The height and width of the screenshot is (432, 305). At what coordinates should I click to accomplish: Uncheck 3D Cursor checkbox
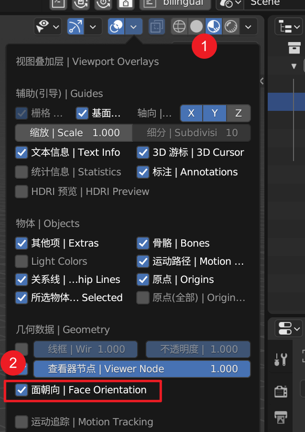coord(143,152)
